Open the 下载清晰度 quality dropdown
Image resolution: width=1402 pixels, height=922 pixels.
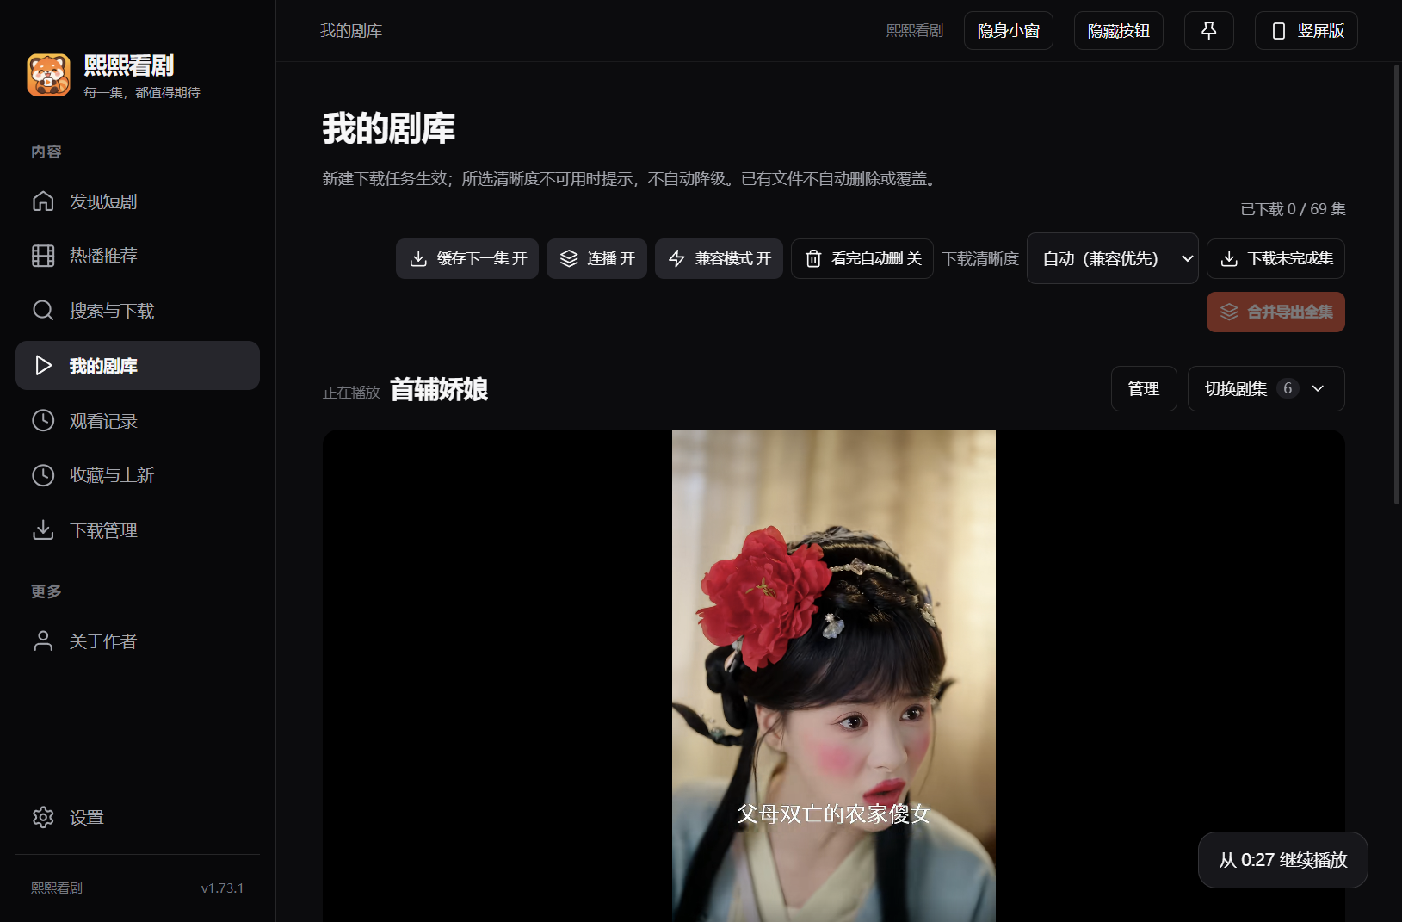pyautogui.click(x=1113, y=258)
